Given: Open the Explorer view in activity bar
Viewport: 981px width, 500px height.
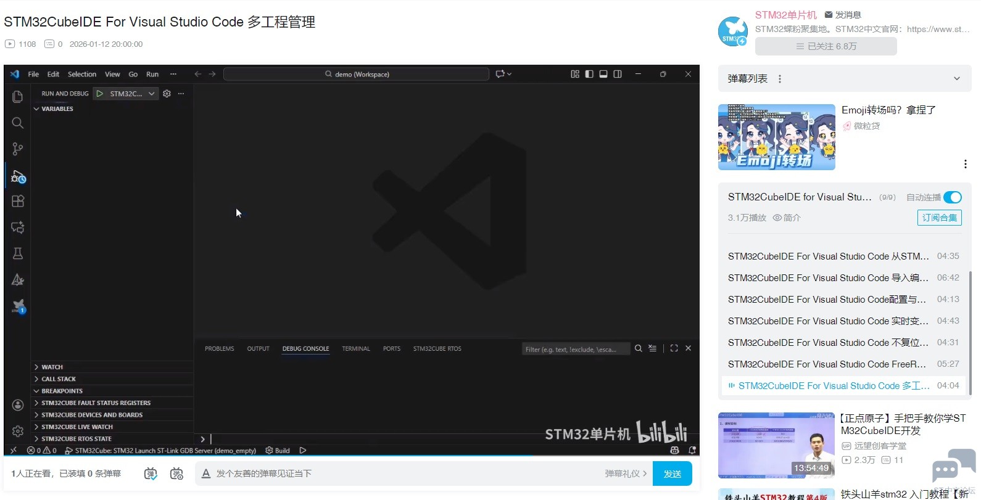Looking at the screenshot, I should [x=18, y=97].
